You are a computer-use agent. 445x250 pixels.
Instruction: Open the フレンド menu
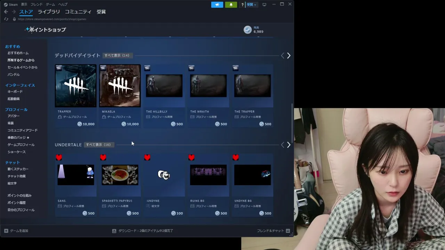37,5
